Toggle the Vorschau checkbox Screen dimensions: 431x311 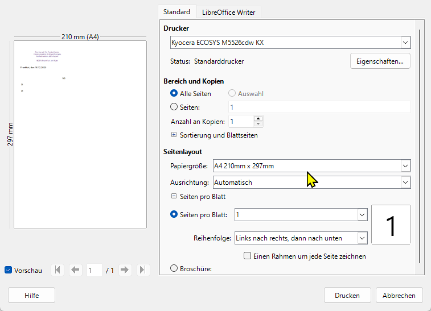click(8, 270)
